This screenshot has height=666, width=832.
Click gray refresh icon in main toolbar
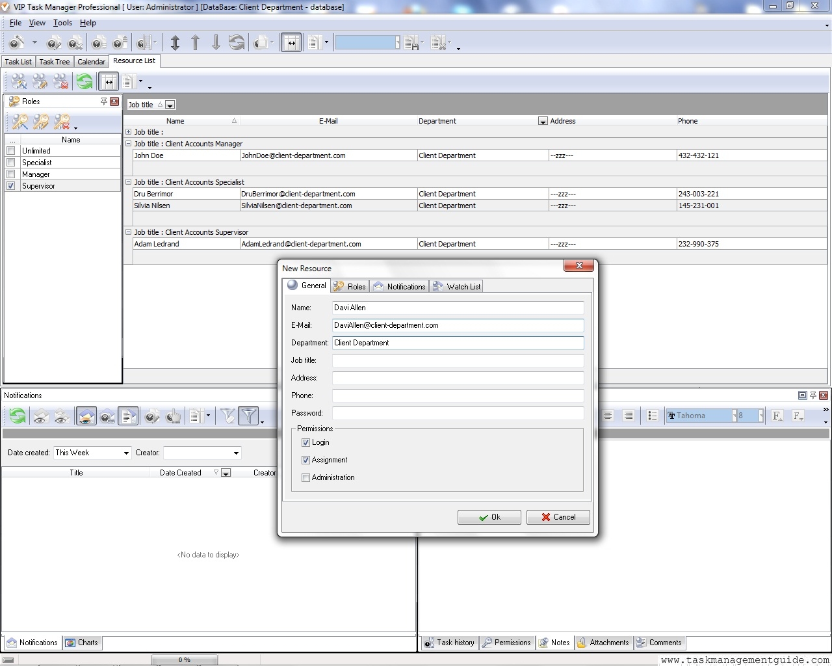[x=237, y=43]
